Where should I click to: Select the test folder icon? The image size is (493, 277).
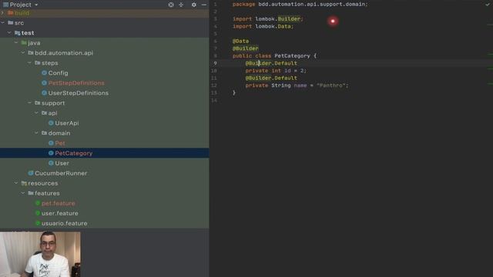click(x=17, y=32)
